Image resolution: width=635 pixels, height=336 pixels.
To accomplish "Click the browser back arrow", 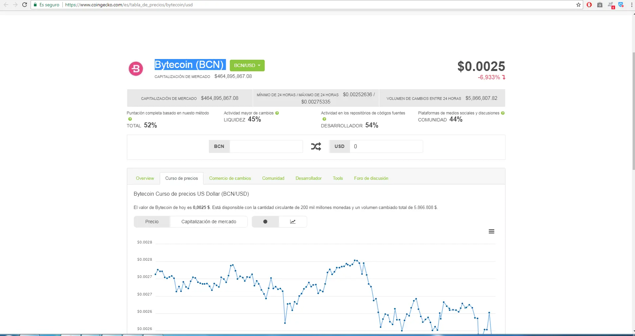I will [x=7, y=5].
